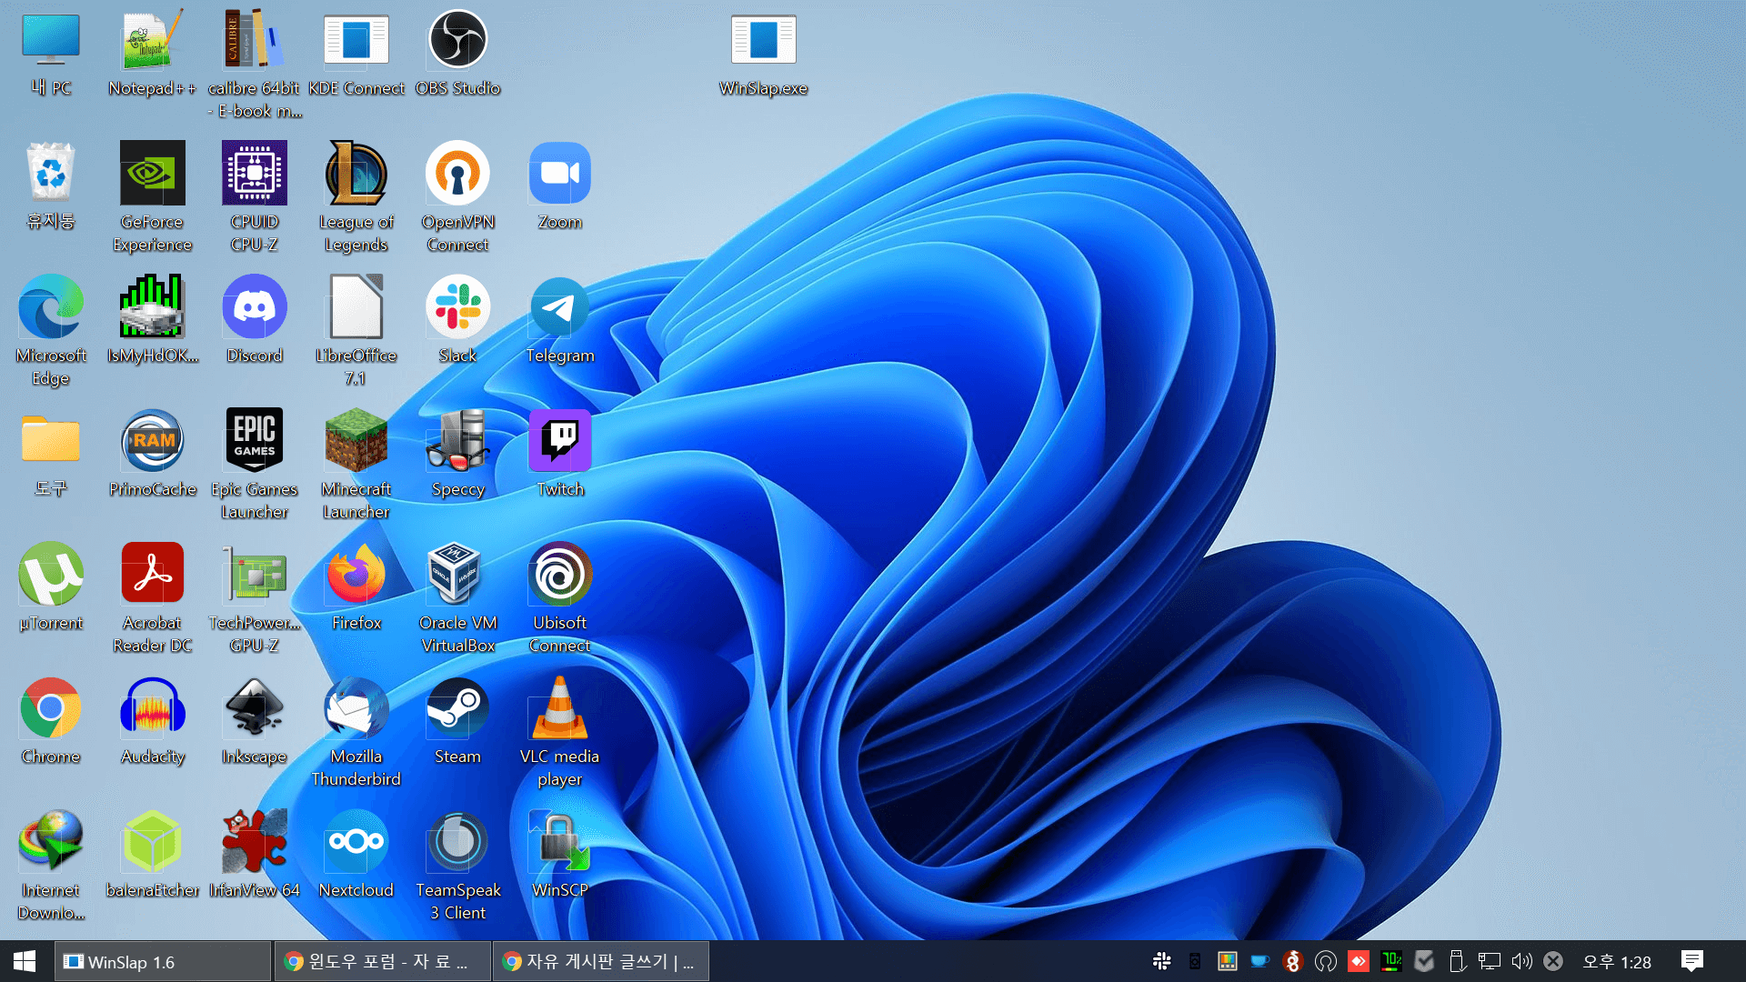
Task: Select the Steam desktop icon
Action: tap(458, 720)
